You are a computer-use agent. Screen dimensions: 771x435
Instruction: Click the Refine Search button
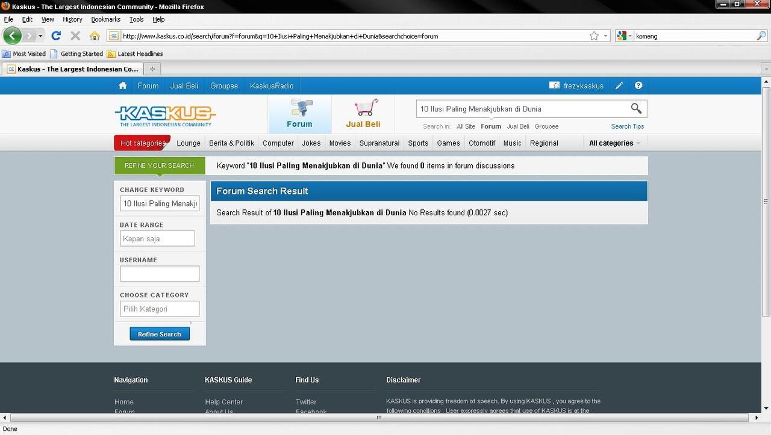[x=160, y=334]
